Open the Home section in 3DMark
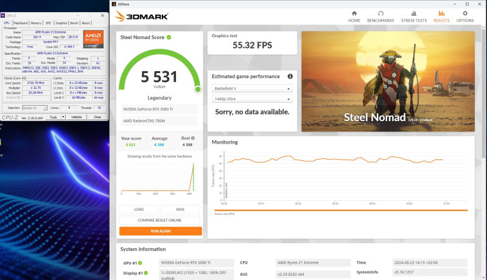The width and height of the screenshot is (487, 280). coord(354,17)
